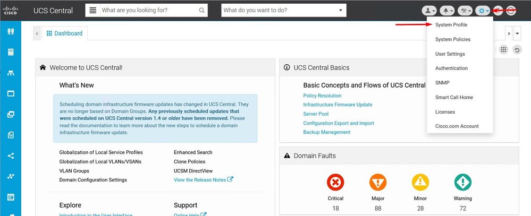Click 'Globalization of Local Service Profiles' text
This screenshot has height=216, width=531.
click(x=101, y=152)
